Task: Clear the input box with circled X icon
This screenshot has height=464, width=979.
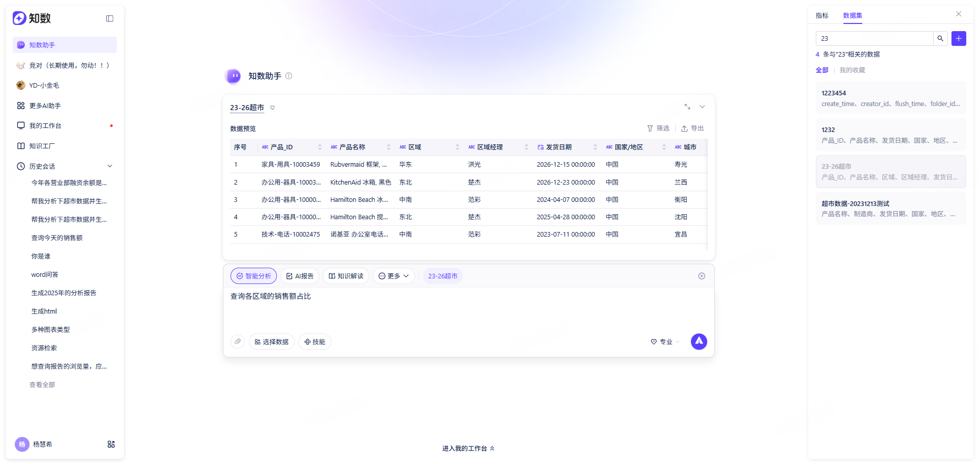Action: [702, 276]
